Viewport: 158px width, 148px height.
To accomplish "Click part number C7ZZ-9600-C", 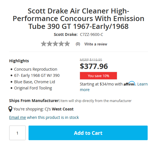I will pos(91,34).
